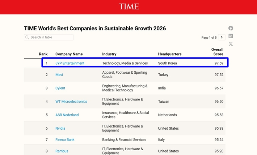
Task: Open the Cyient company link
Action: point(60,88)
